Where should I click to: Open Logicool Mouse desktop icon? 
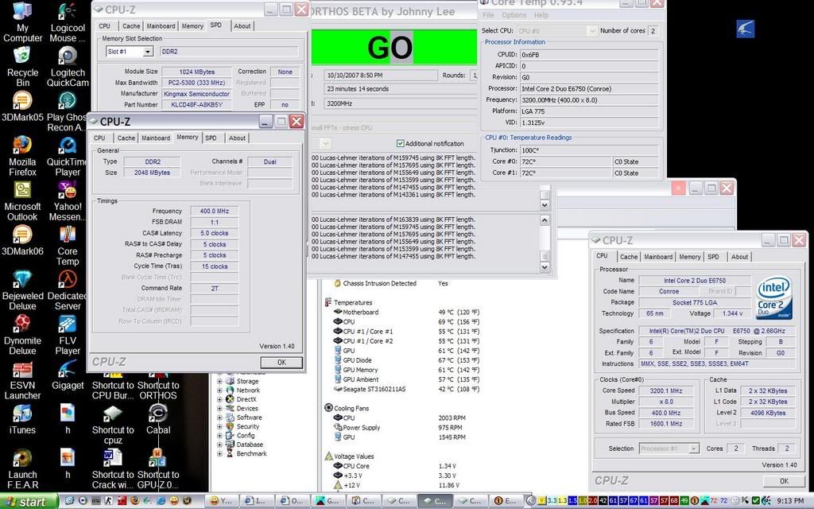[x=68, y=21]
